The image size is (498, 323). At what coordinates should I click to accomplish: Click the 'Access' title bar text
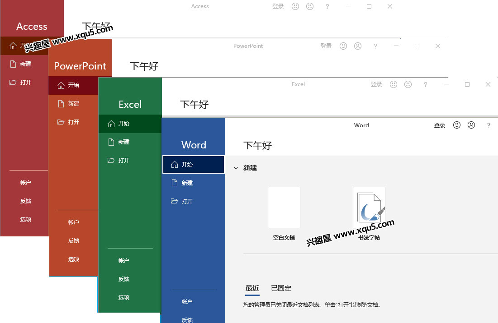click(x=200, y=6)
